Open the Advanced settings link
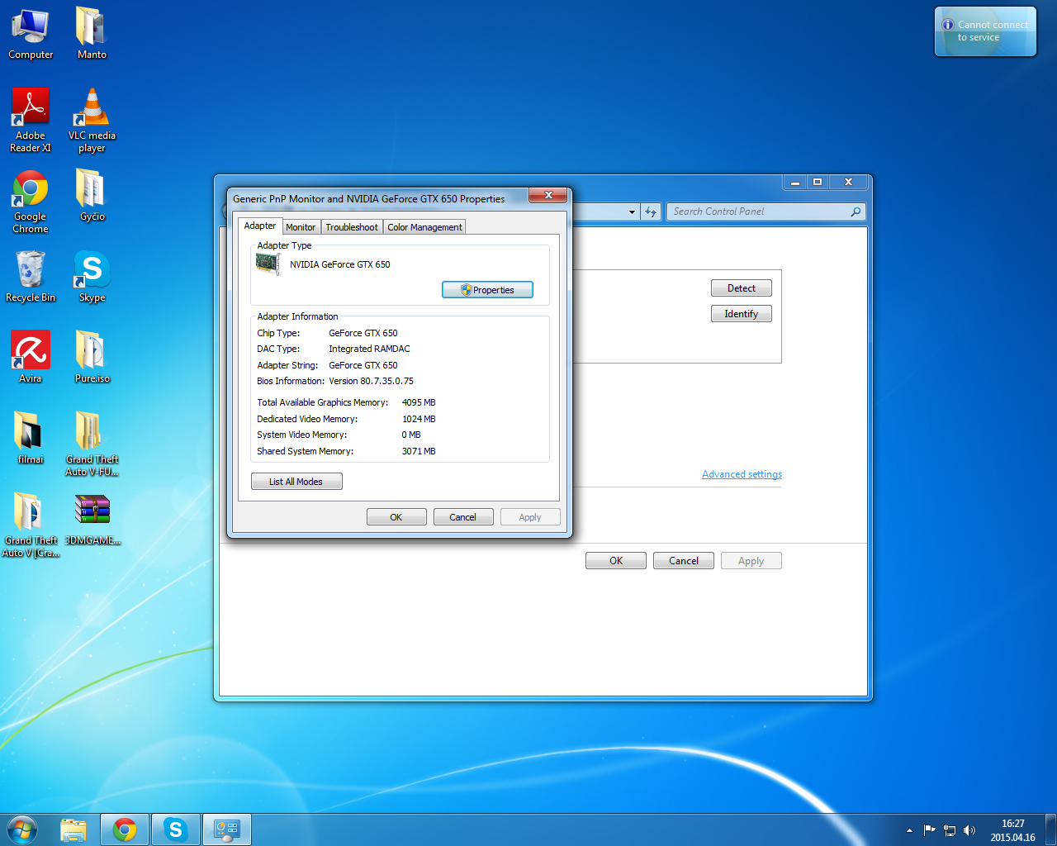Viewport: 1057px width, 846px height. 742,474
